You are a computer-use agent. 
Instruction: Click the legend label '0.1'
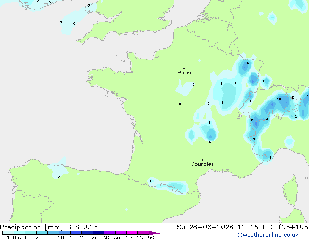pyautogui.click(x=5, y=237)
